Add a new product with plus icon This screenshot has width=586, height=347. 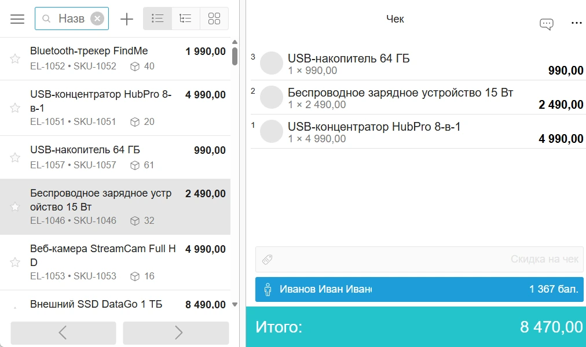(x=127, y=19)
